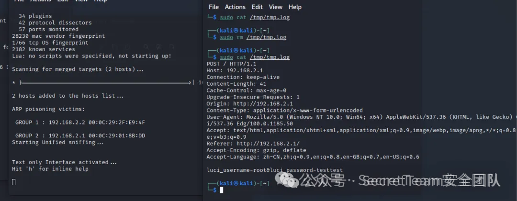
Task: Open the Edit menu in right terminal
Action: click(257, 7)
